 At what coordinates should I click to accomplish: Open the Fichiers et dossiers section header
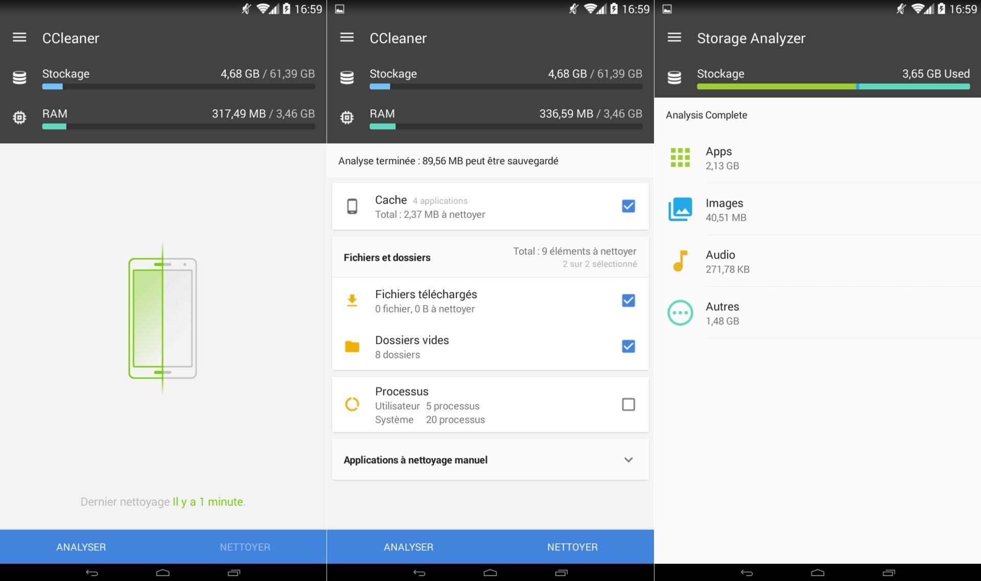387,258
